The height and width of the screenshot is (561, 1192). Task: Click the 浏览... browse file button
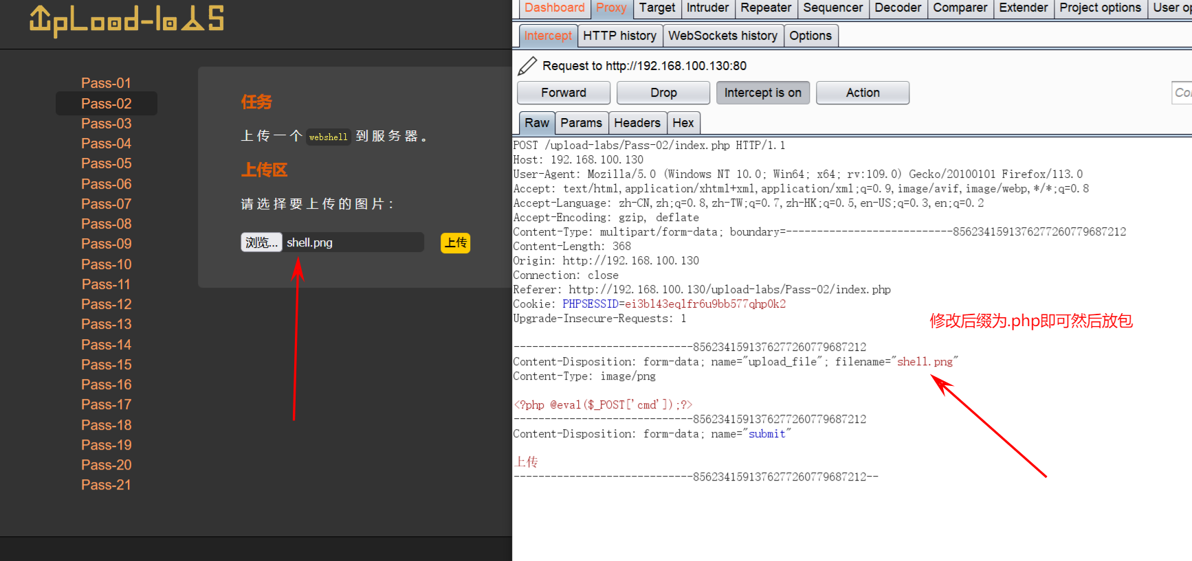point(261,242)
